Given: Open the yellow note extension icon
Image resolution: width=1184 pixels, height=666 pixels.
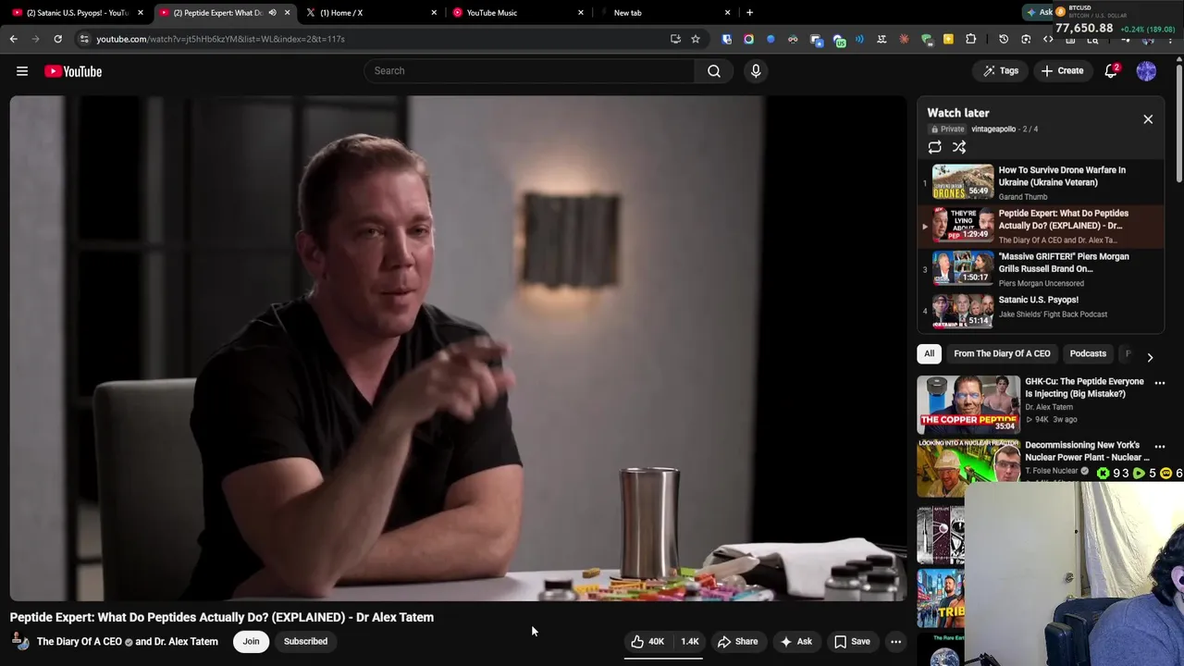Looking at the screenshot, I should (948, 39).
